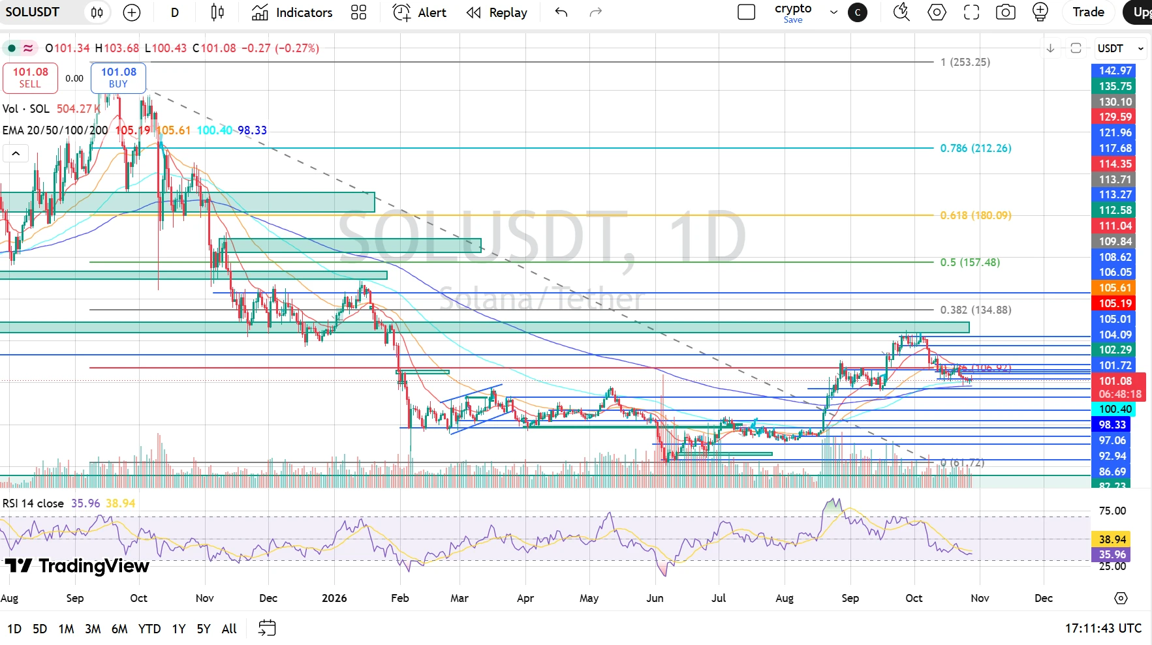Open the quick search icon

pyautogui.click(x=901, y=12)
